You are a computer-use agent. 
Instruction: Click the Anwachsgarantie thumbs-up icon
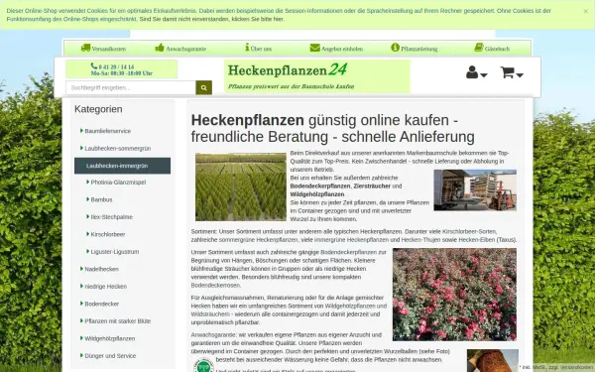click(160, 48)
